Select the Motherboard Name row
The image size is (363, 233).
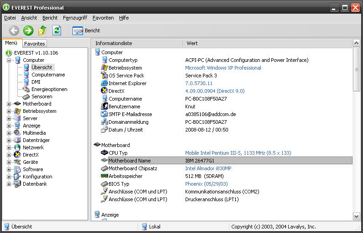click(x=226, y=161)
